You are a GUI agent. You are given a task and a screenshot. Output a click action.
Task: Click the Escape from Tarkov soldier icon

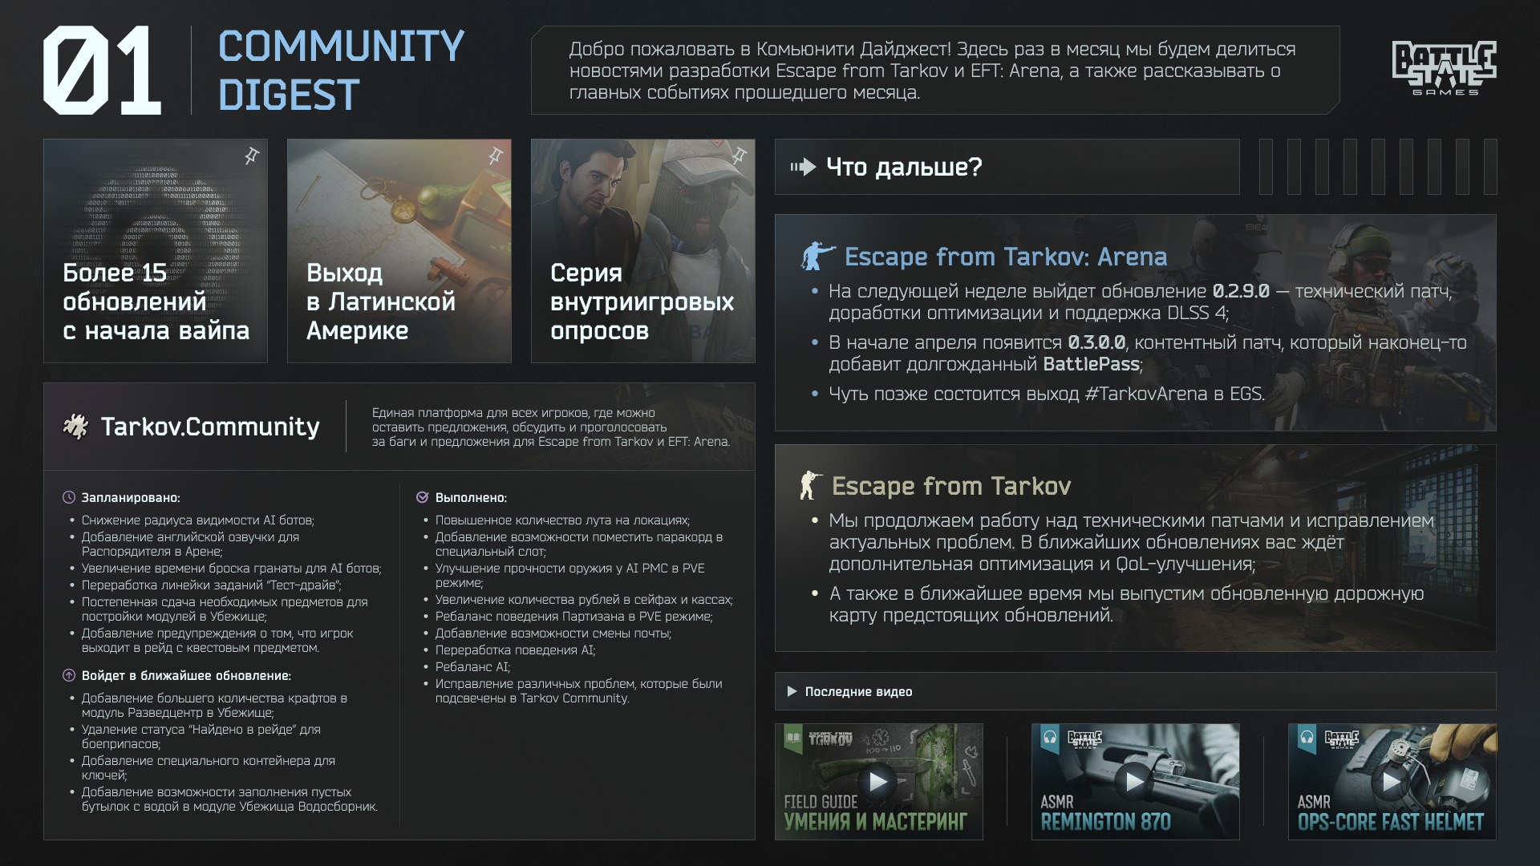pyautogui.click(x=811, y=486)
